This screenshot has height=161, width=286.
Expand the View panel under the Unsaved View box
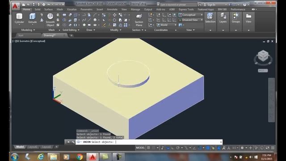click(190, 30)
